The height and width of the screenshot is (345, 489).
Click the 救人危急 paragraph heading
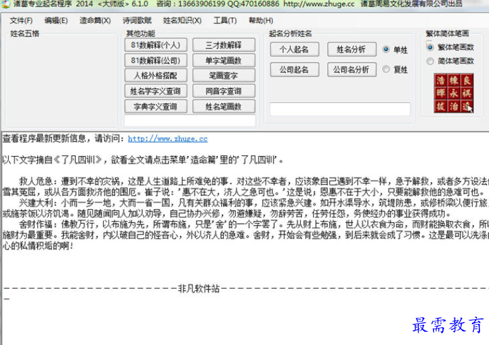click(x=35, y=181)
